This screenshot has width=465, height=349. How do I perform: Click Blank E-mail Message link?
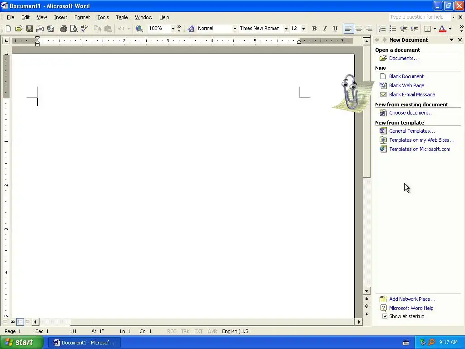[x=412, y=95]
